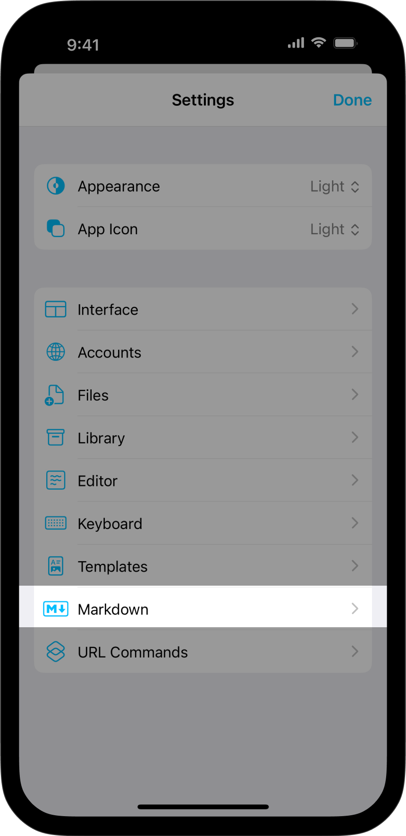Tap the Interface layout icon
Viewport: 406px width, 836px height.
point(56,309)
